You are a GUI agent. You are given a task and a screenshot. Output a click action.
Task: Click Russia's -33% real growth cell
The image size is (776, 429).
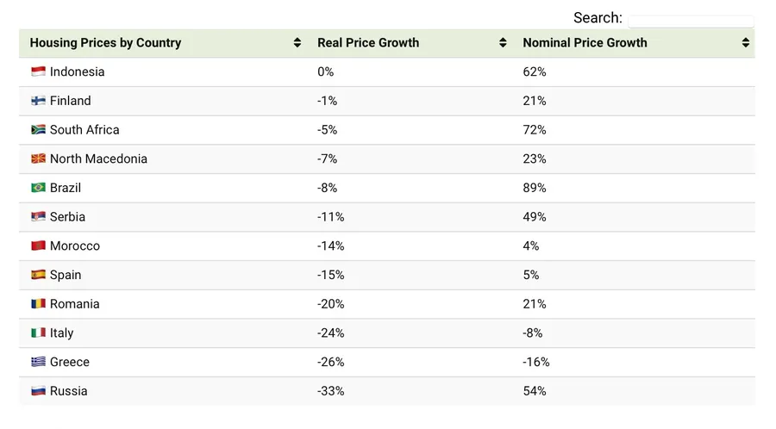pyautogui.click(x=331, y=391)
